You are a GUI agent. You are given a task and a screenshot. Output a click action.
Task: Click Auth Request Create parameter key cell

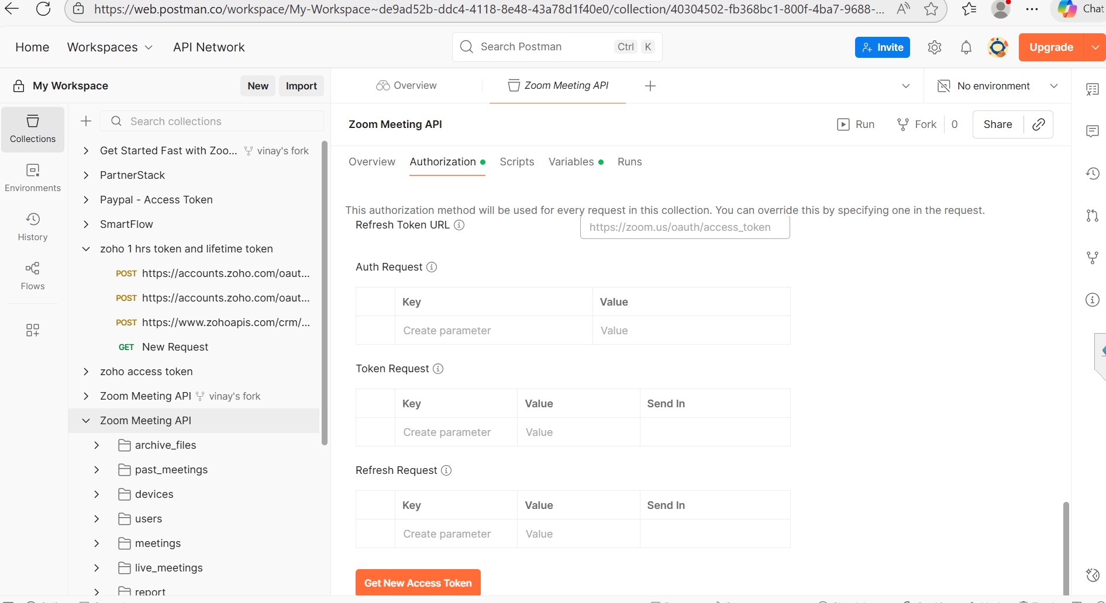point(494,331)
